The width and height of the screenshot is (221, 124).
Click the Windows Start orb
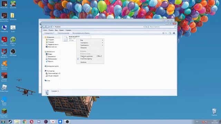[3, 122]
